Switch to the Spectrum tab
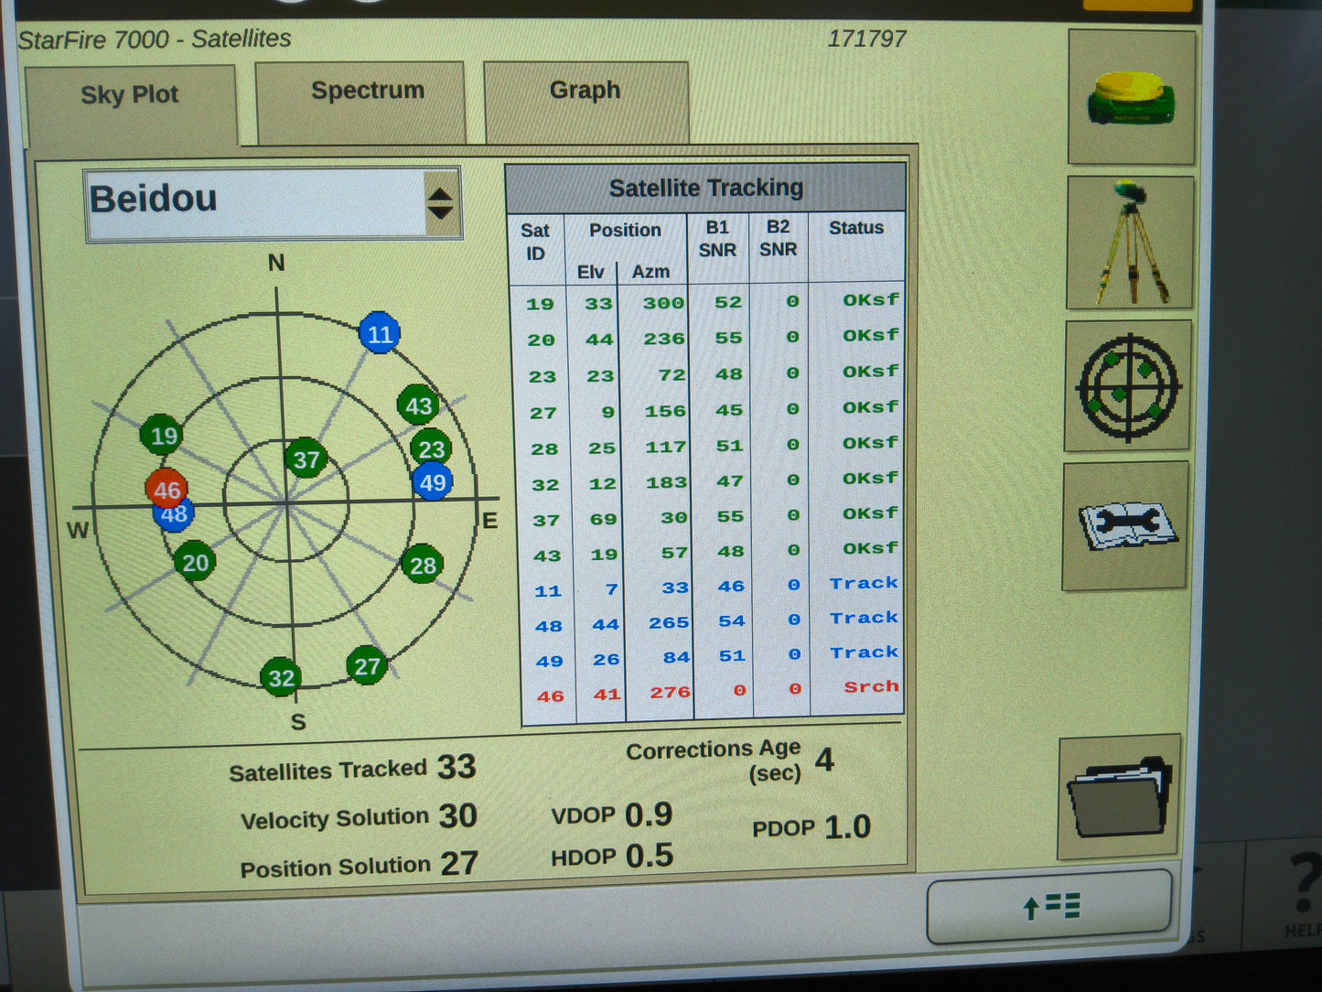1322x992 pixels. [368, 91]
